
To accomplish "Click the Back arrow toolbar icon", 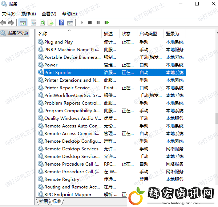I will click(3, 23).
